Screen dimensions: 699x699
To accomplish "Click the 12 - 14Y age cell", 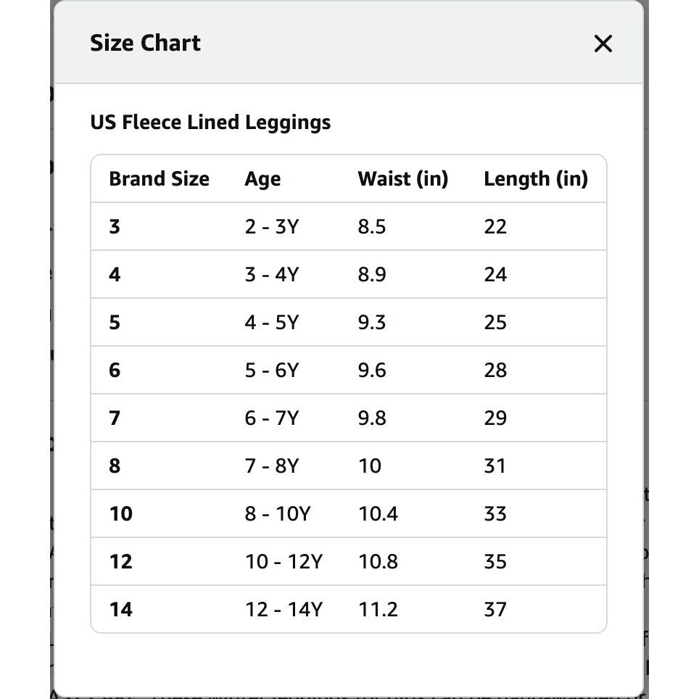I will [284, 609].
